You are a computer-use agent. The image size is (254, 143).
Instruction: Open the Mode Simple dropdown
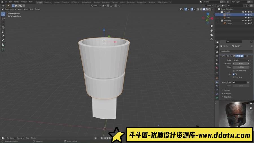coord(241,60)
